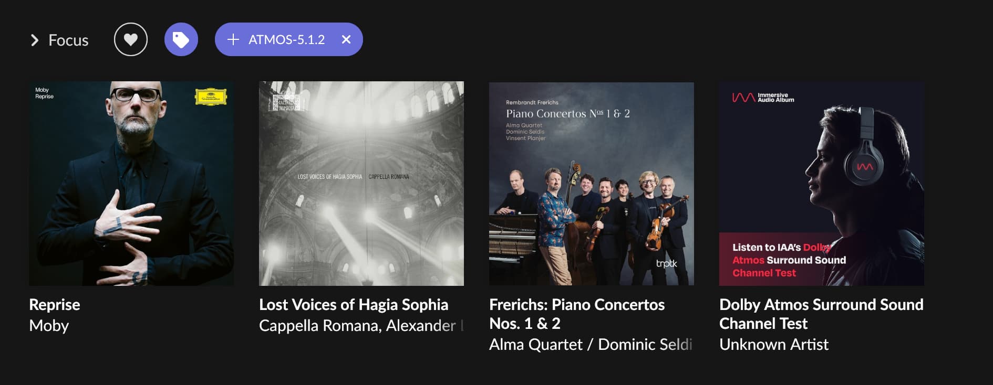This screenshot has height=385, width=993.
Task: Toggle the favorites heart filter
Action: click(131, 39)
